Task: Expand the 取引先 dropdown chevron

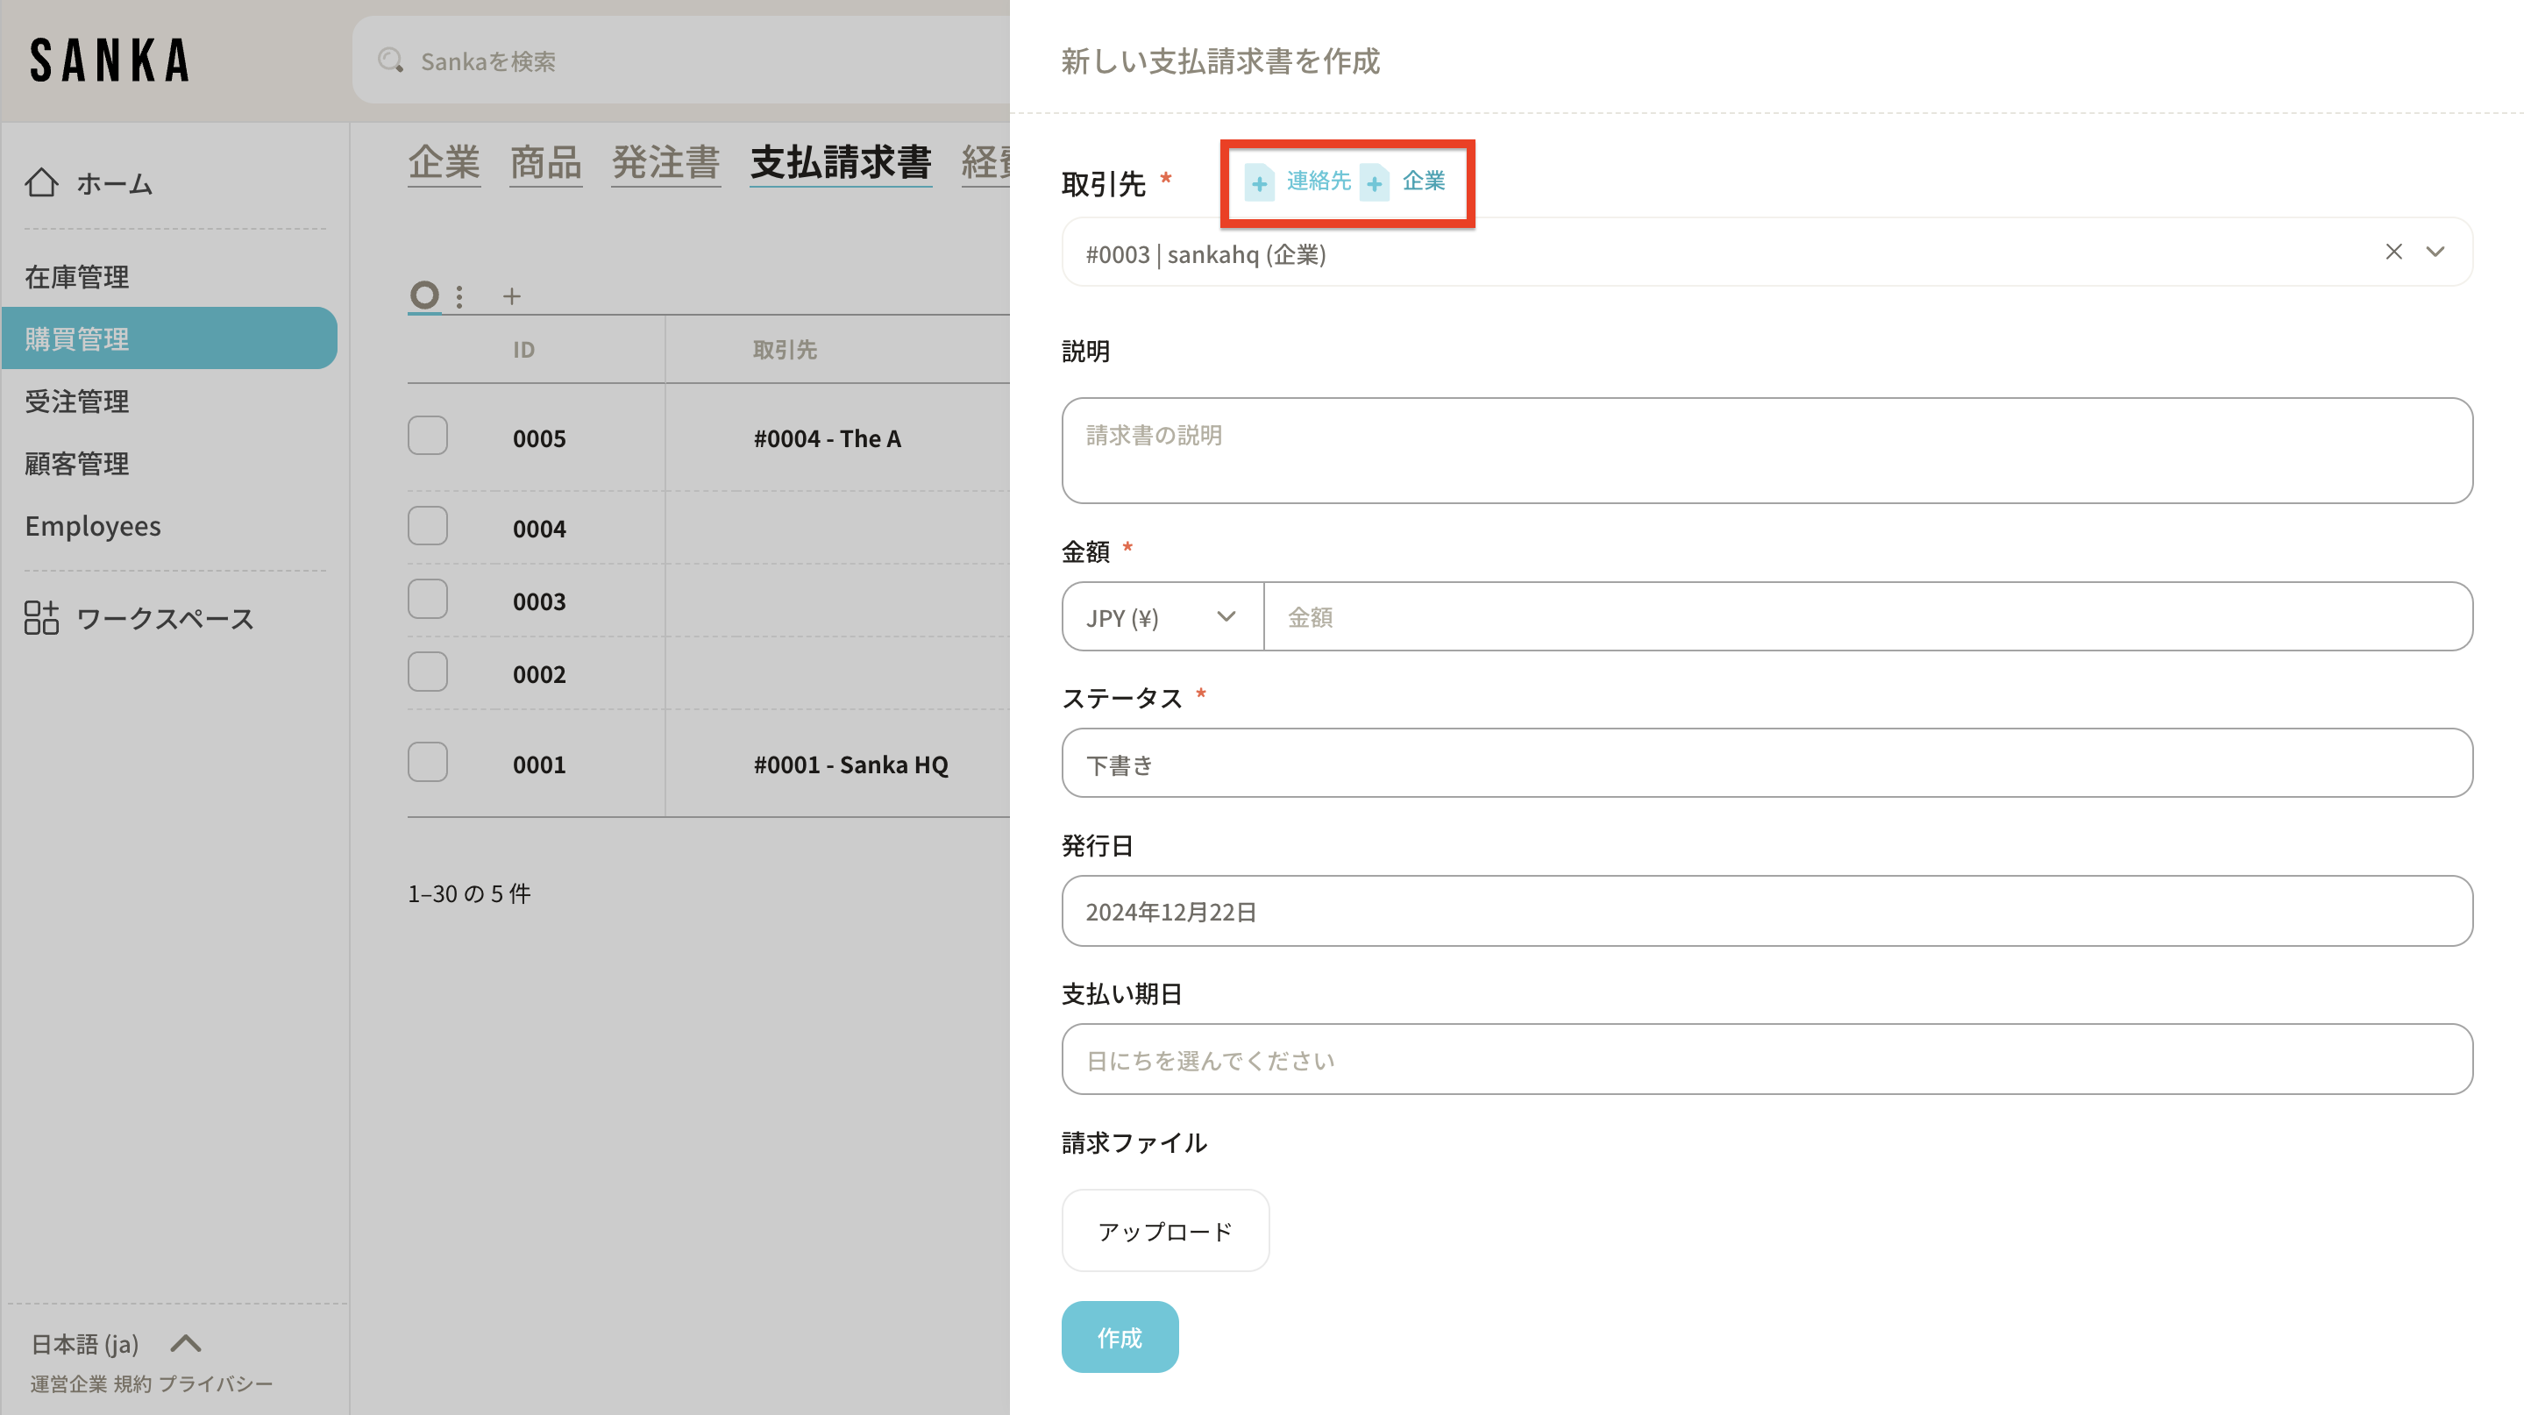Action: click(x=2435, y=252)
